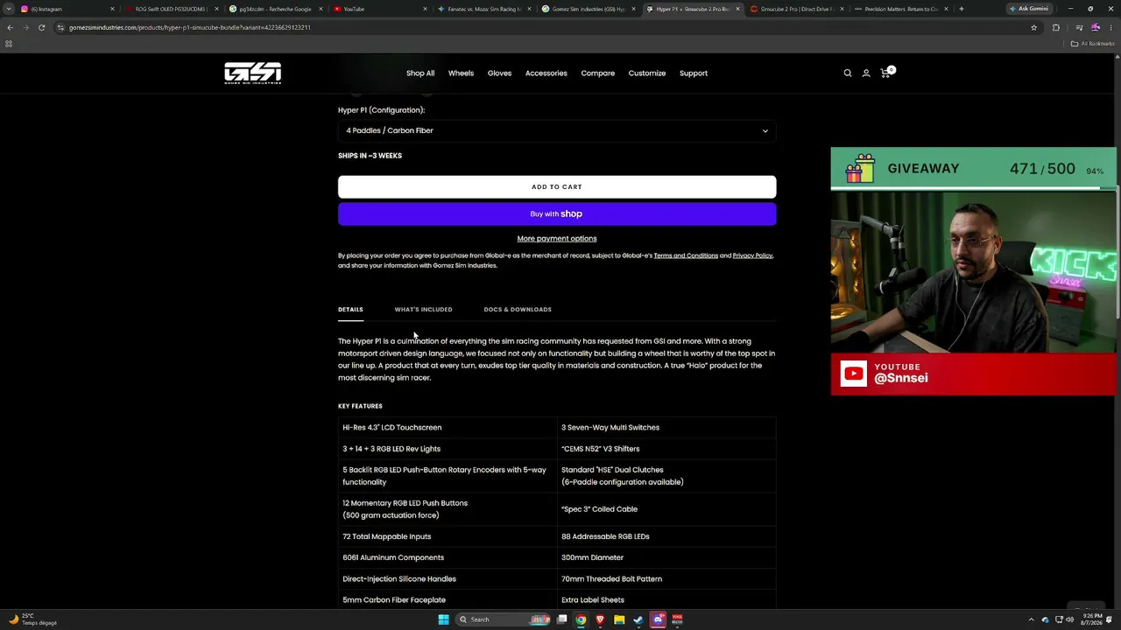The height and width of the screenshot is (630, 1121).
Task: Switch to the ROG Swift OLED browser tab
Action: click(171, 9)
